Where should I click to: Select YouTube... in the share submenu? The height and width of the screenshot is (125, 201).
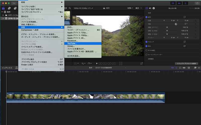pyautogui.click(x=72, y=44)
